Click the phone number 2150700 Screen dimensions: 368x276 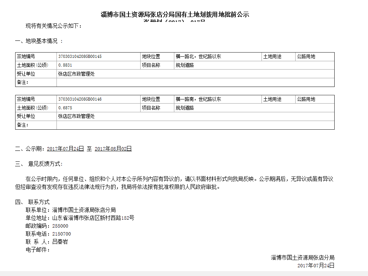point(61,234)
